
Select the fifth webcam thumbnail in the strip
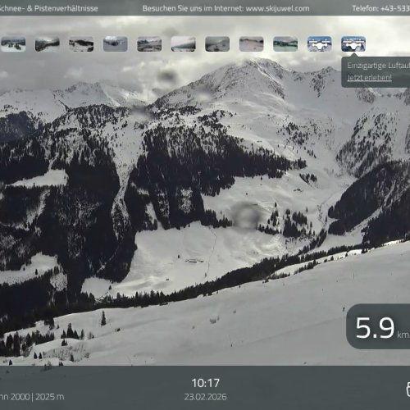point(149,44)
